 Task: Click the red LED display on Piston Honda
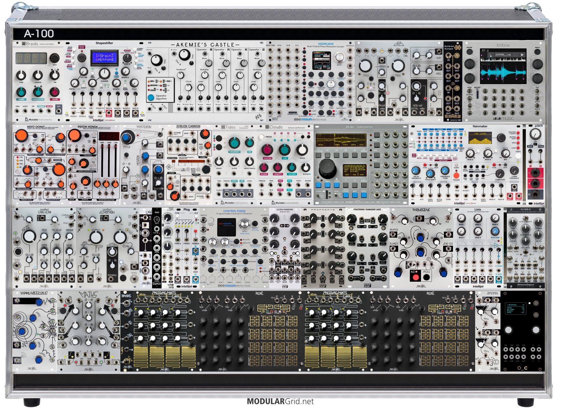point(109,136)
